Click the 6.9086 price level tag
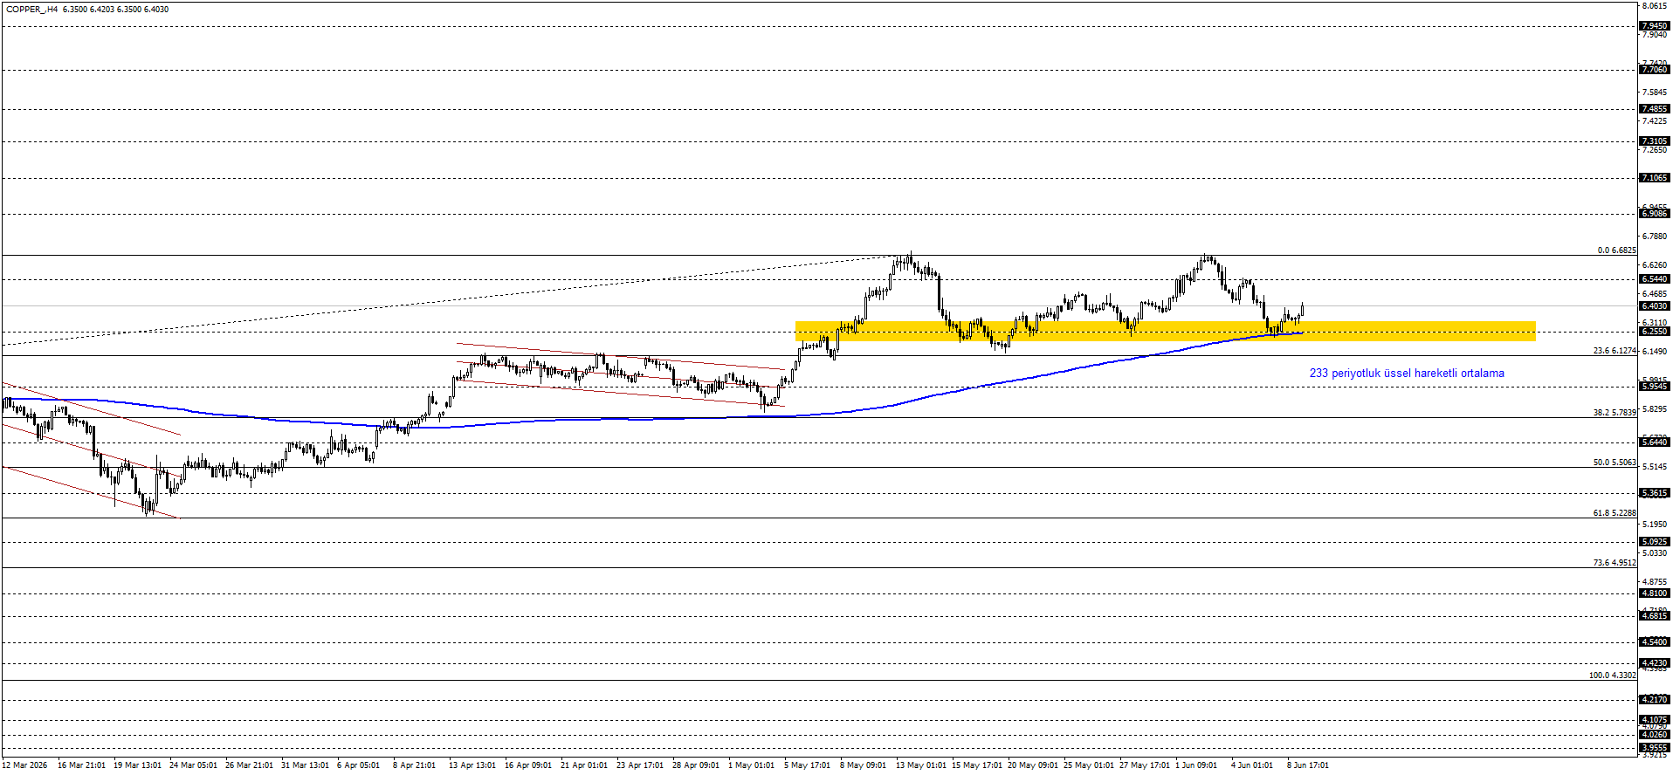Image resolution: width=1673 pixels, height=775 pixels. [1655, 214]
